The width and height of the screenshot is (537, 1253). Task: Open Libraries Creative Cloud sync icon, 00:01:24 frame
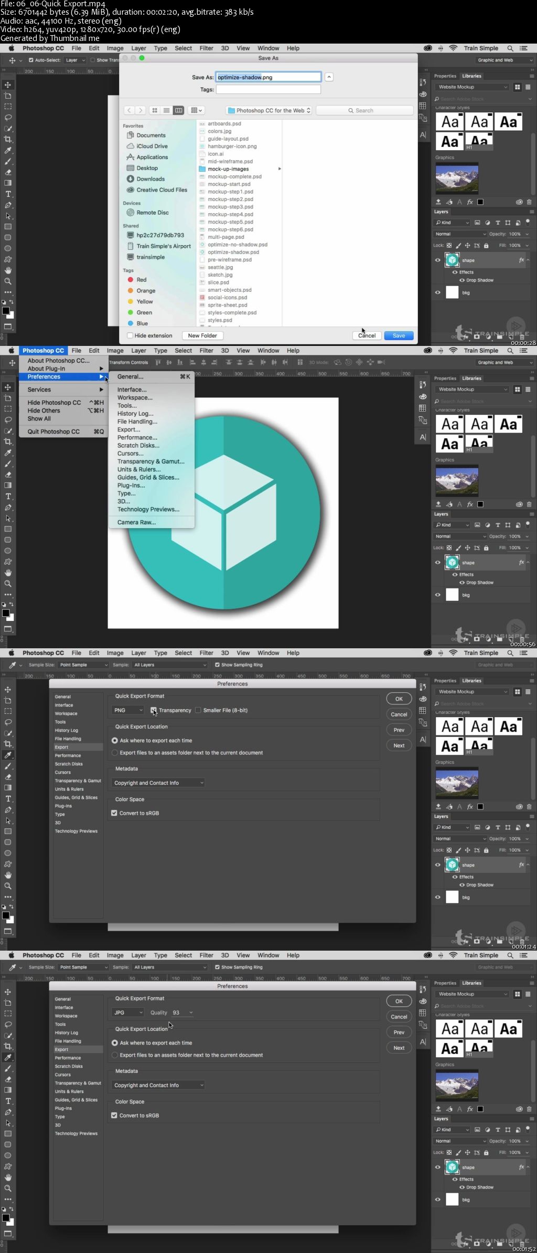(519, 807)
